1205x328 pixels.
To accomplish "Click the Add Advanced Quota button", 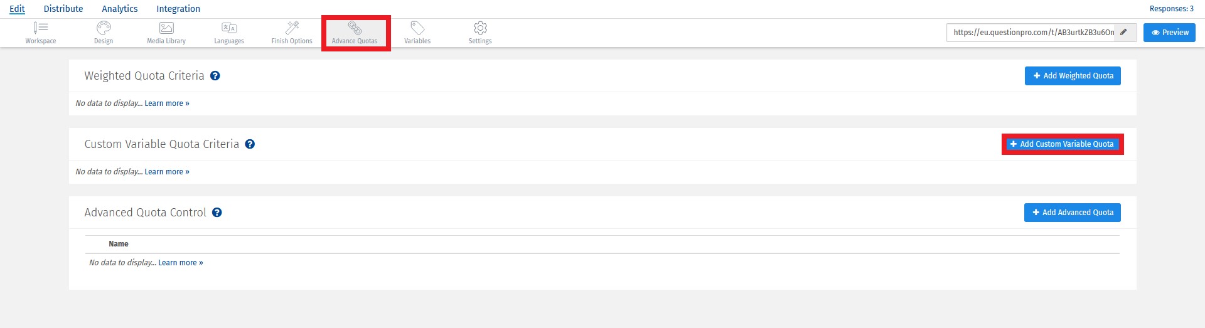I will [x=1073, y=213].
